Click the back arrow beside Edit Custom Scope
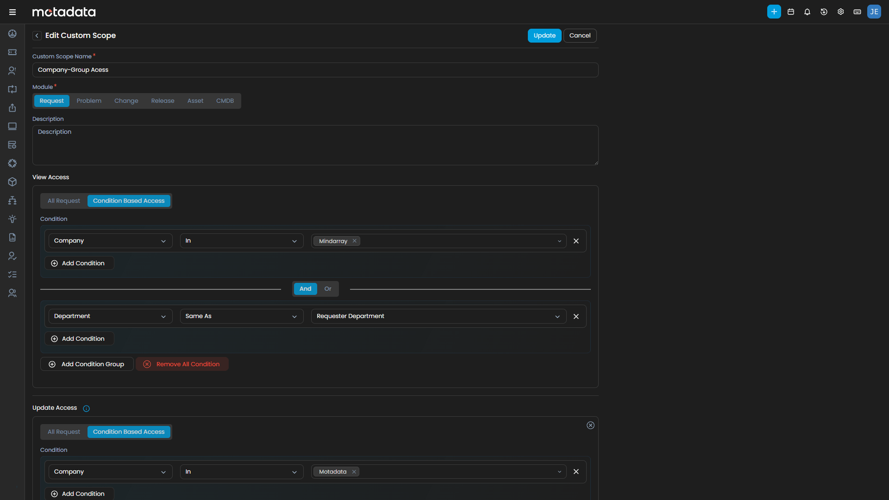This screenshot has width=889, height=500. point(37,36)
